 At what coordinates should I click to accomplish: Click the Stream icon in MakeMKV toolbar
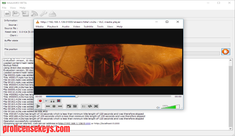click(34, 14)
